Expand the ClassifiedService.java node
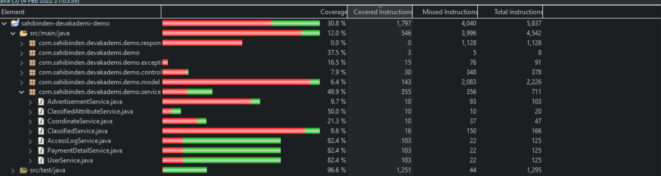The width and height of the screenshot is (661, 176). click(30, 131)
